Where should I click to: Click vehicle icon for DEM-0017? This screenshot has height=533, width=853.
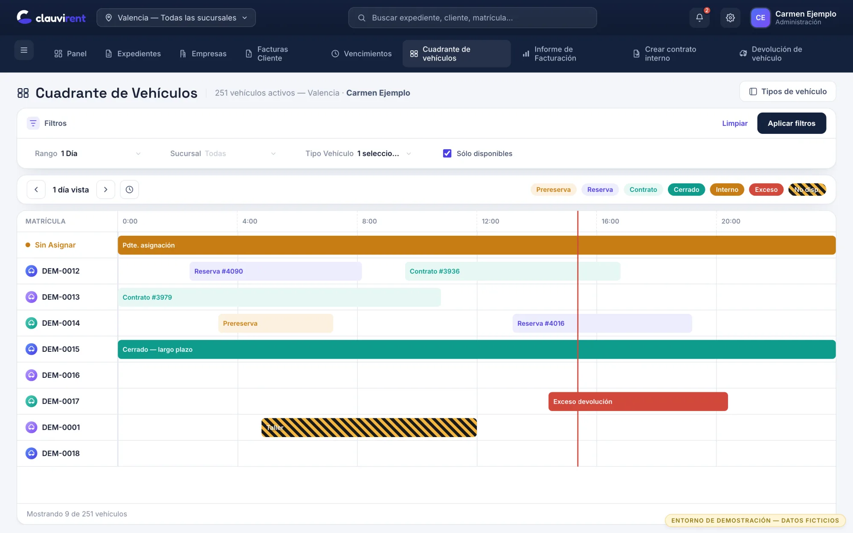click(31, 401)
